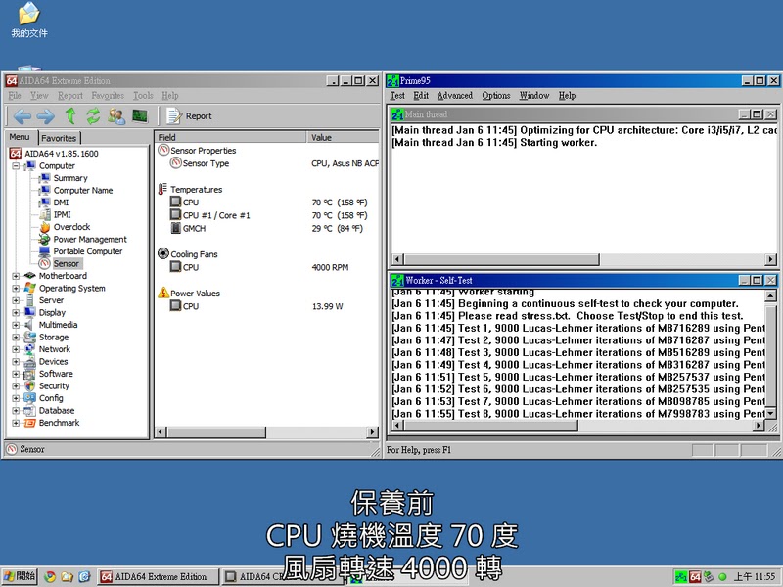Expand the Operating System tree node
Screen dimensions: 783x587
click(x=16, y=288)
